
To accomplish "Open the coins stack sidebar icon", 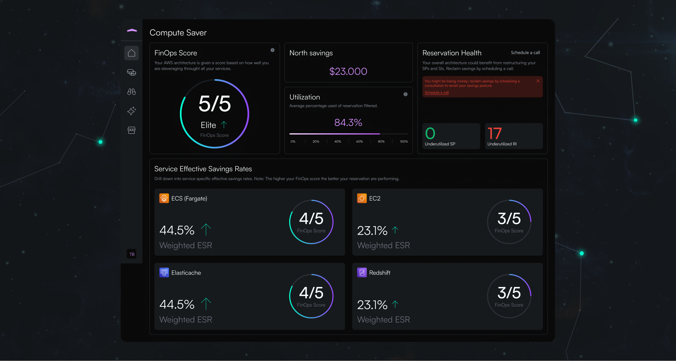I will click(132, 72).
